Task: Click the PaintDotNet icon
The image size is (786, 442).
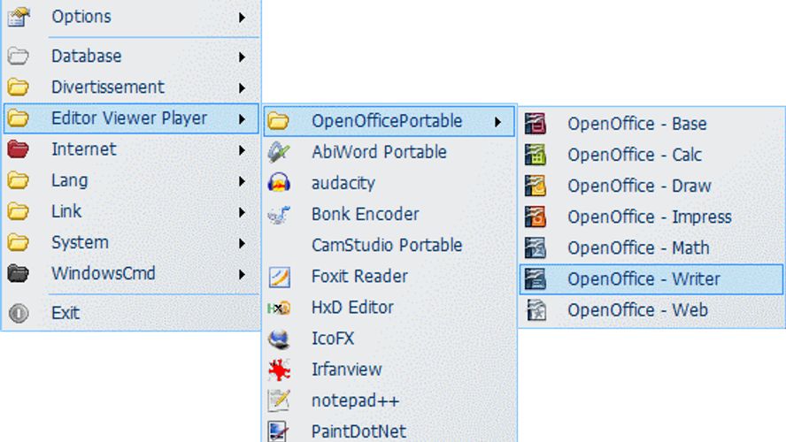Action: [x=278, y=431]
